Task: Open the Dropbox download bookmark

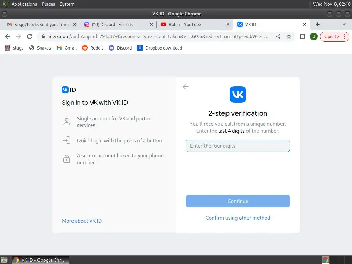Action: pos(160,48)
